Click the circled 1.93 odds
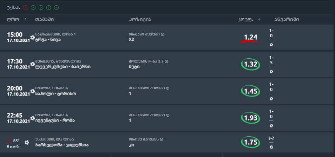Image resolution: width=335 pixels, height=157 pixels. click(250, 118)
